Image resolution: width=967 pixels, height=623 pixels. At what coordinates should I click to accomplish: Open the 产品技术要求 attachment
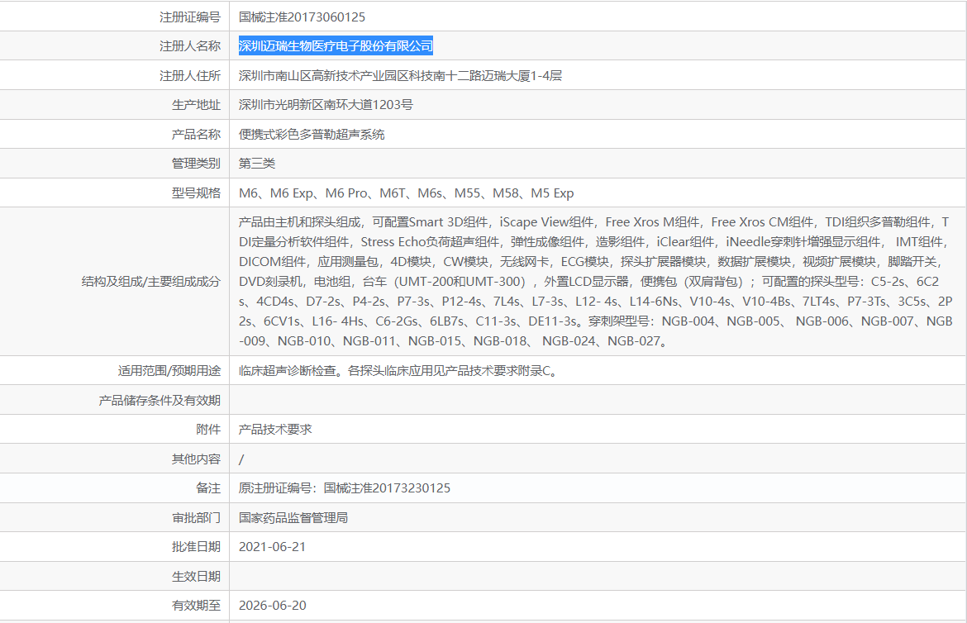(x=275, y=430)
